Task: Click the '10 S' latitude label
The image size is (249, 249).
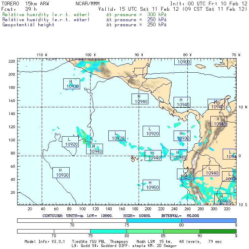Action: (243, 205)
